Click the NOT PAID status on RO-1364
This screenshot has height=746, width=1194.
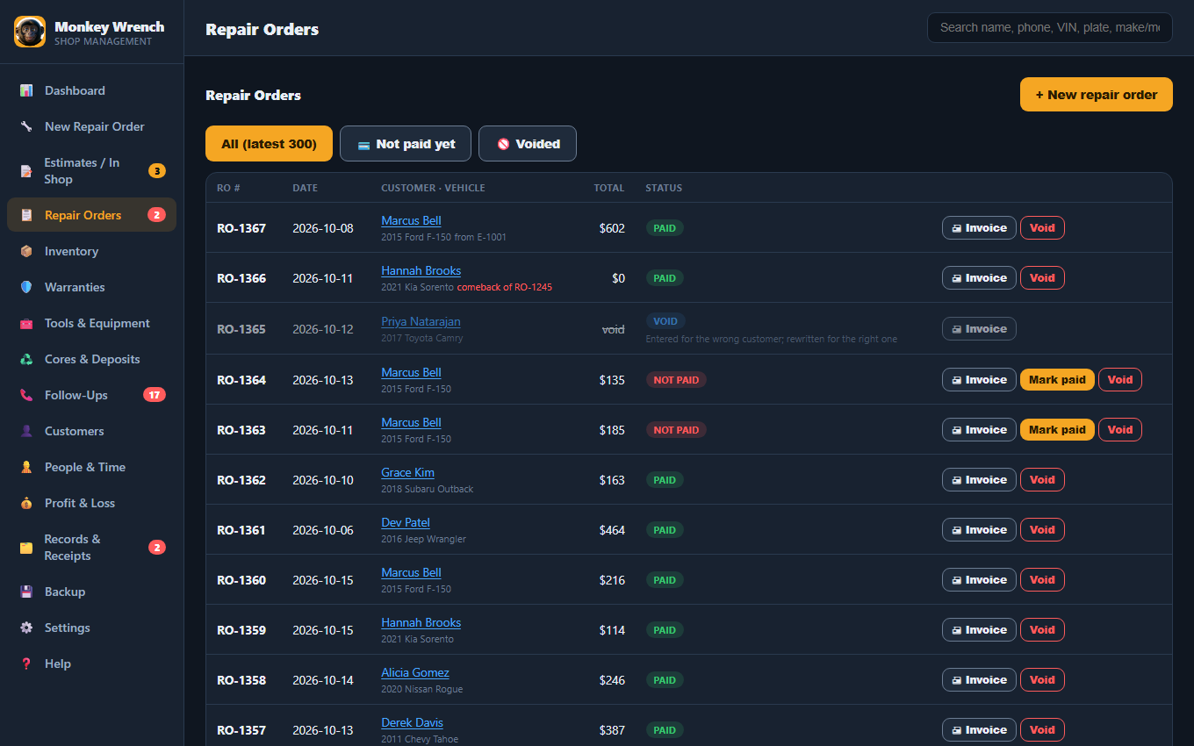[x=676, y=380]
